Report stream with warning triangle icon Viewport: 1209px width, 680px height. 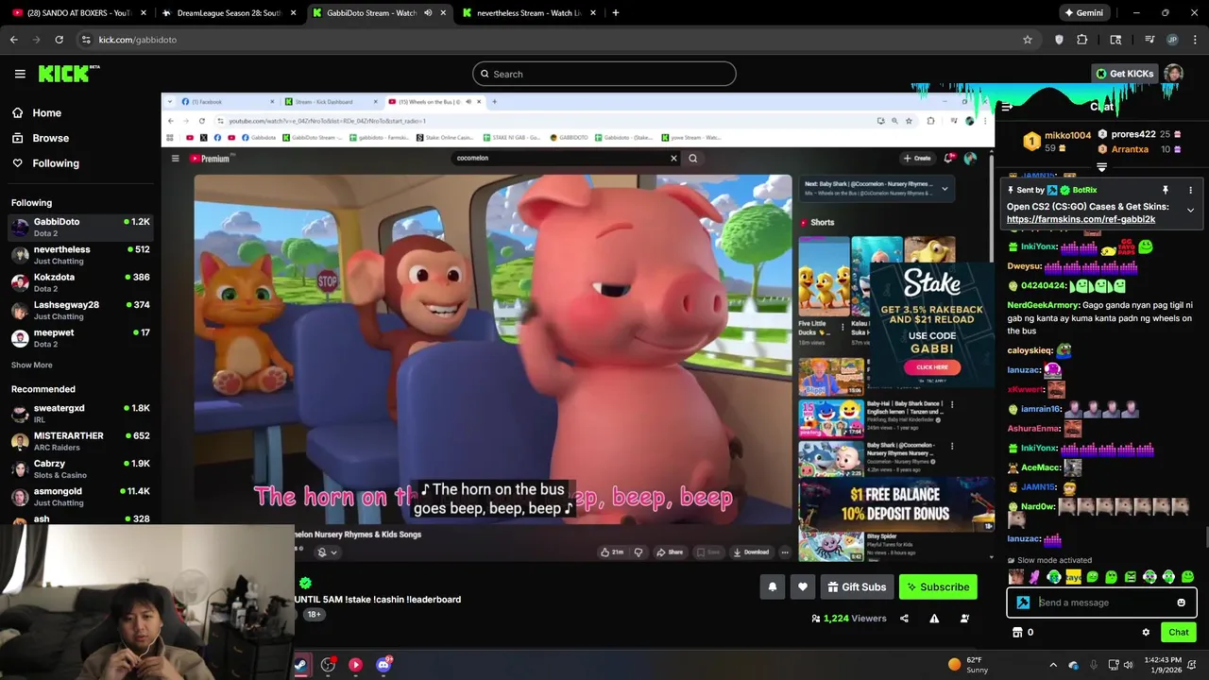934,619
